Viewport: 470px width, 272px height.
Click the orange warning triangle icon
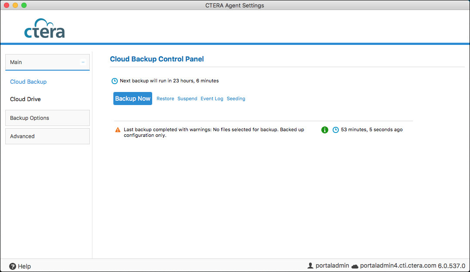coord(118,130)
